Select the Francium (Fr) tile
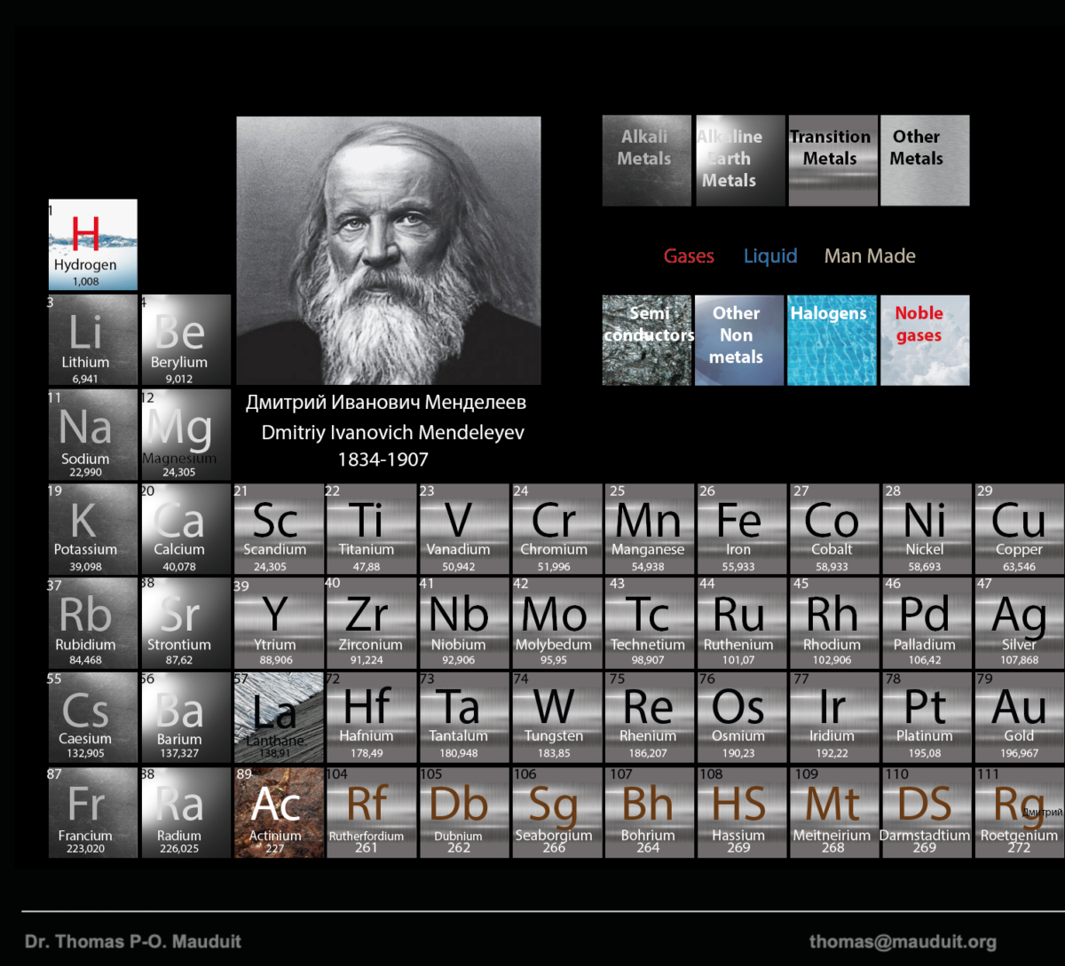This screenshot has width=1065, height=966. pos(92,813)
